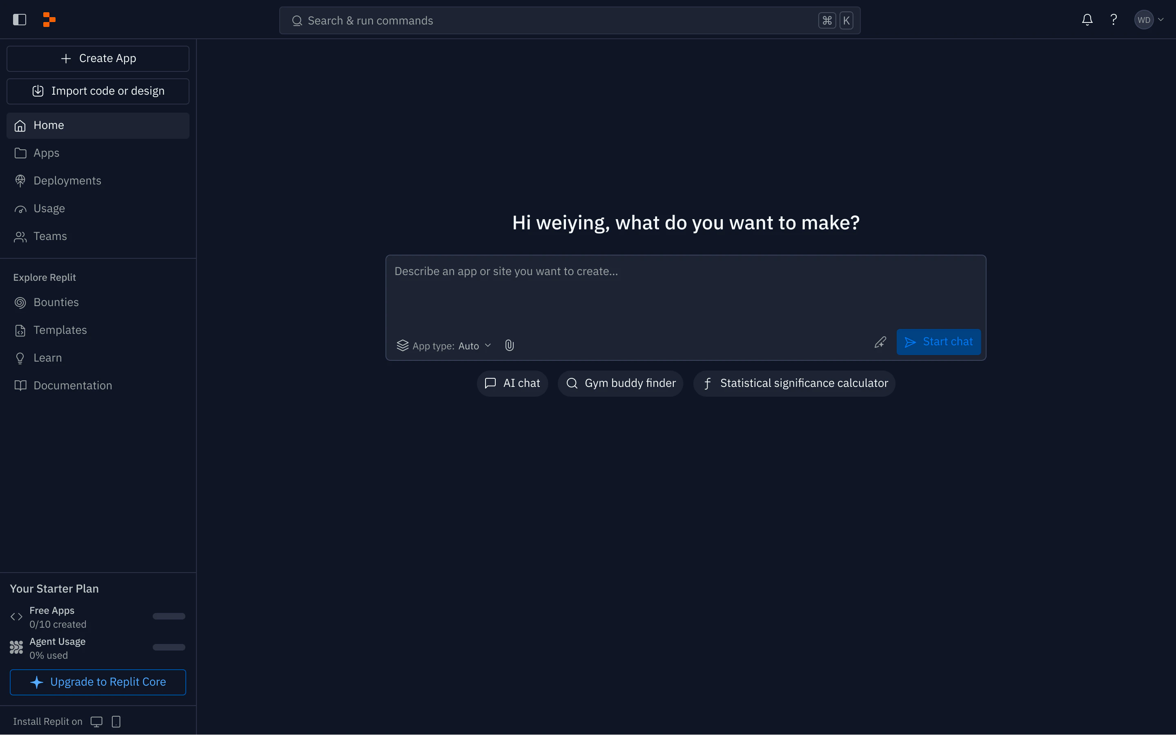This screenshot has width=1176, height=735.
Task: Open the notifications bell
Action: (1087, 20)
